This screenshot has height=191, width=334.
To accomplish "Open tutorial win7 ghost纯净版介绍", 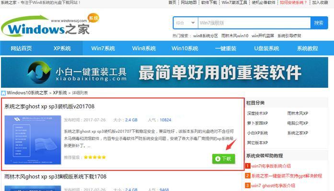I will pos(273,185).
